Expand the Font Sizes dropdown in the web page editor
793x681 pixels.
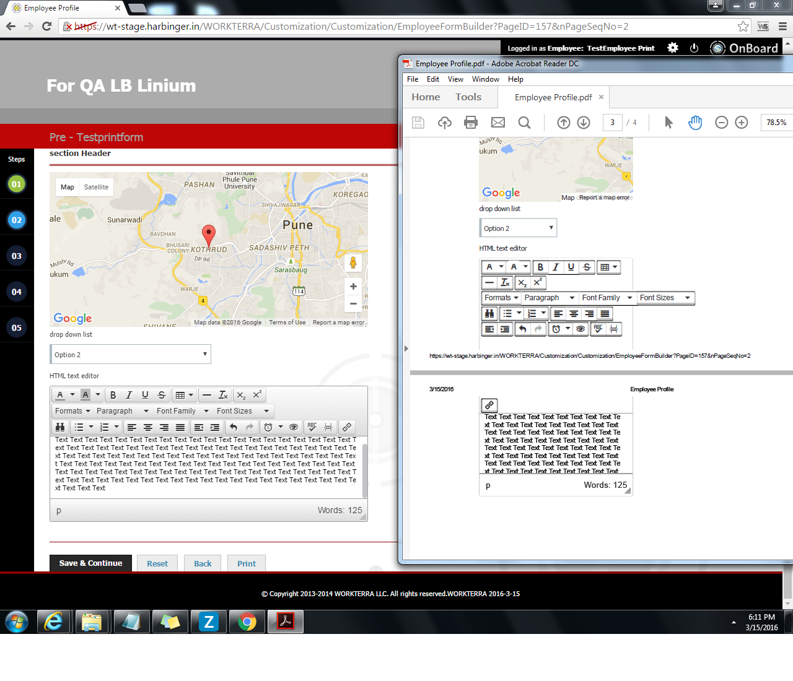click(242, 411)
